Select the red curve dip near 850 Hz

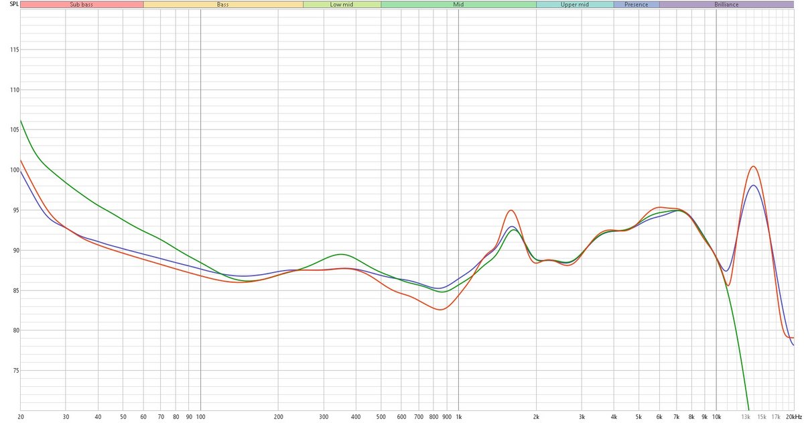click(x=440, y=310)
